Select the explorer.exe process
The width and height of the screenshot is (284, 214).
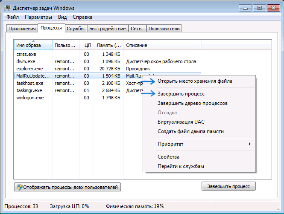coord(108,69)
